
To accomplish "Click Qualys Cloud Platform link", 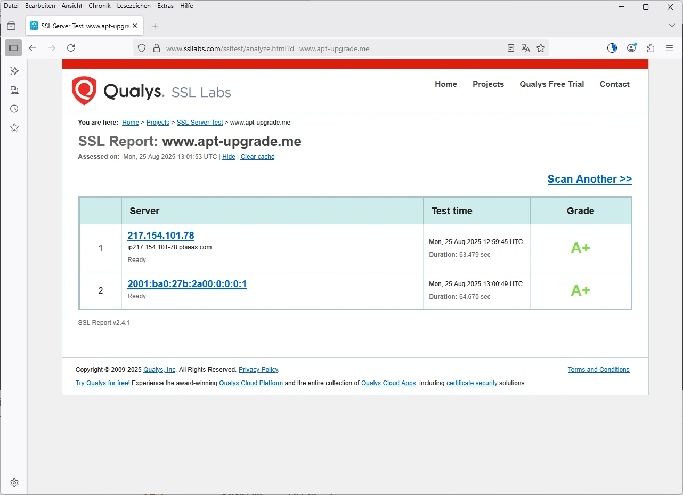I will 251,383.
